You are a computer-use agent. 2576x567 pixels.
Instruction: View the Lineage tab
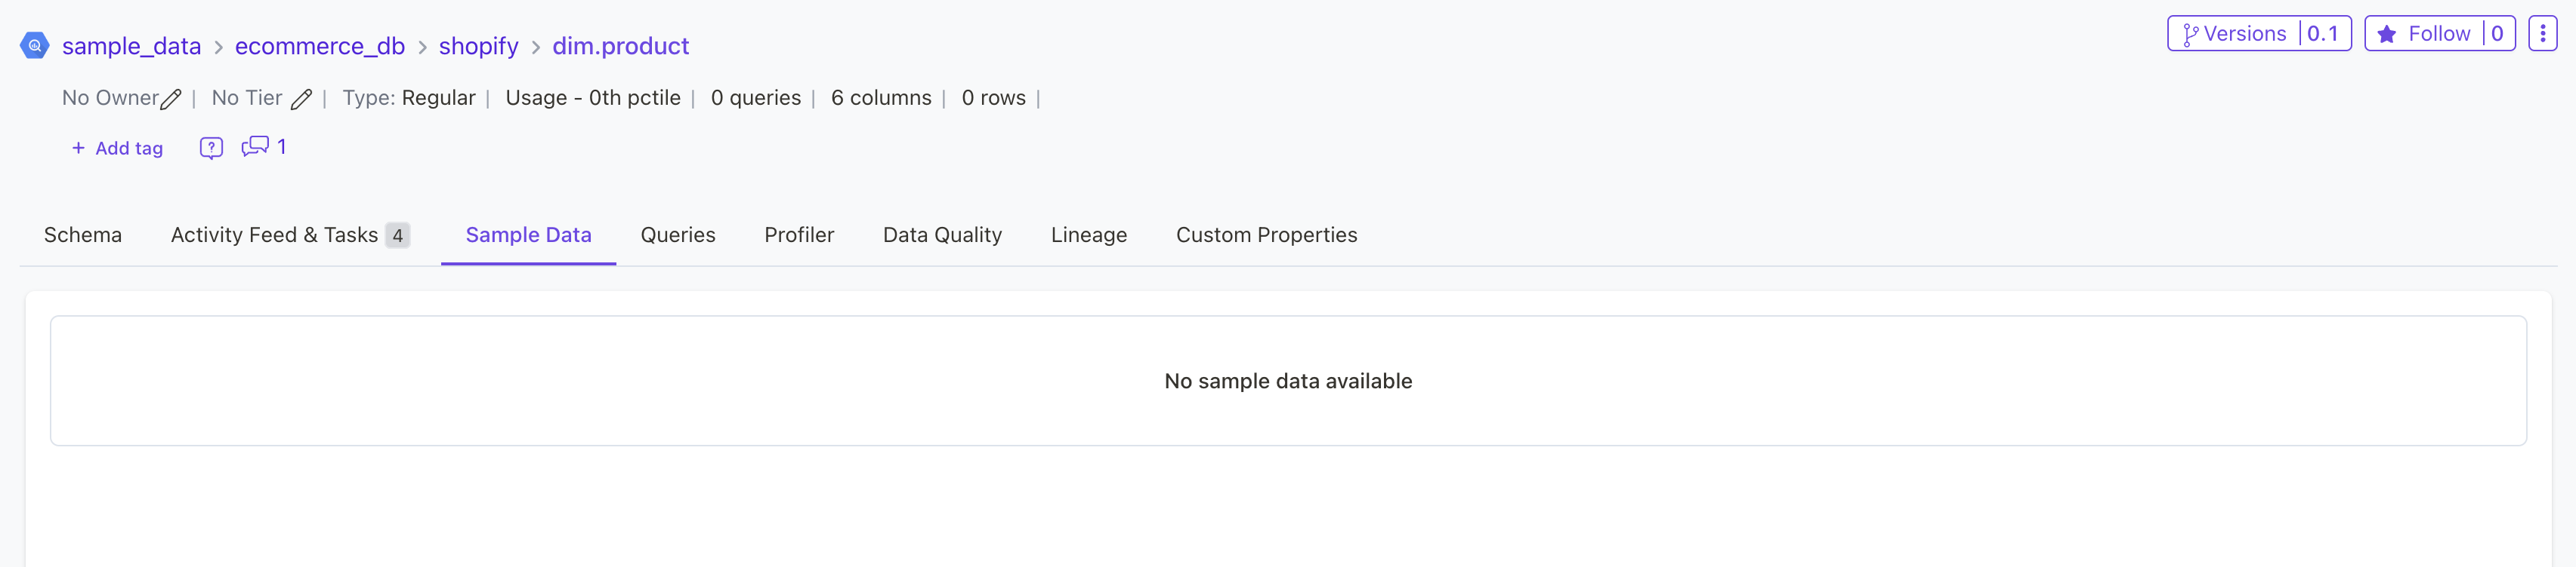coord(1088,234)
